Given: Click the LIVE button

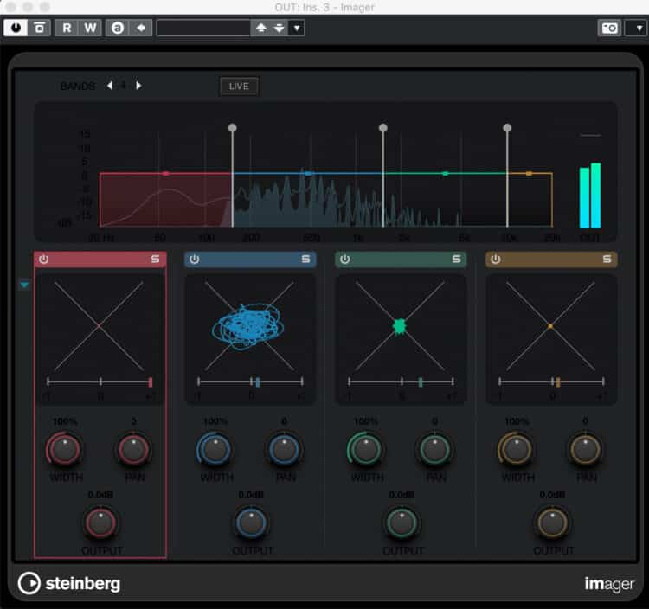Looking at the screenshot, I should [x=239, y=86].
